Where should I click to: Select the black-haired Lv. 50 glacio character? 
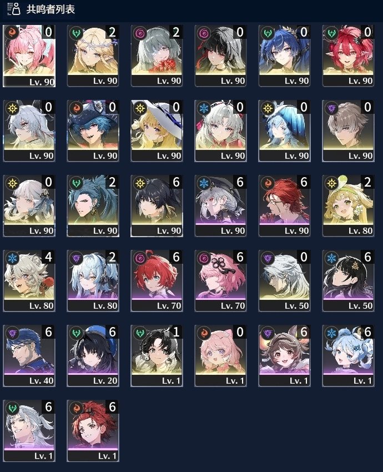coord(349,281)
